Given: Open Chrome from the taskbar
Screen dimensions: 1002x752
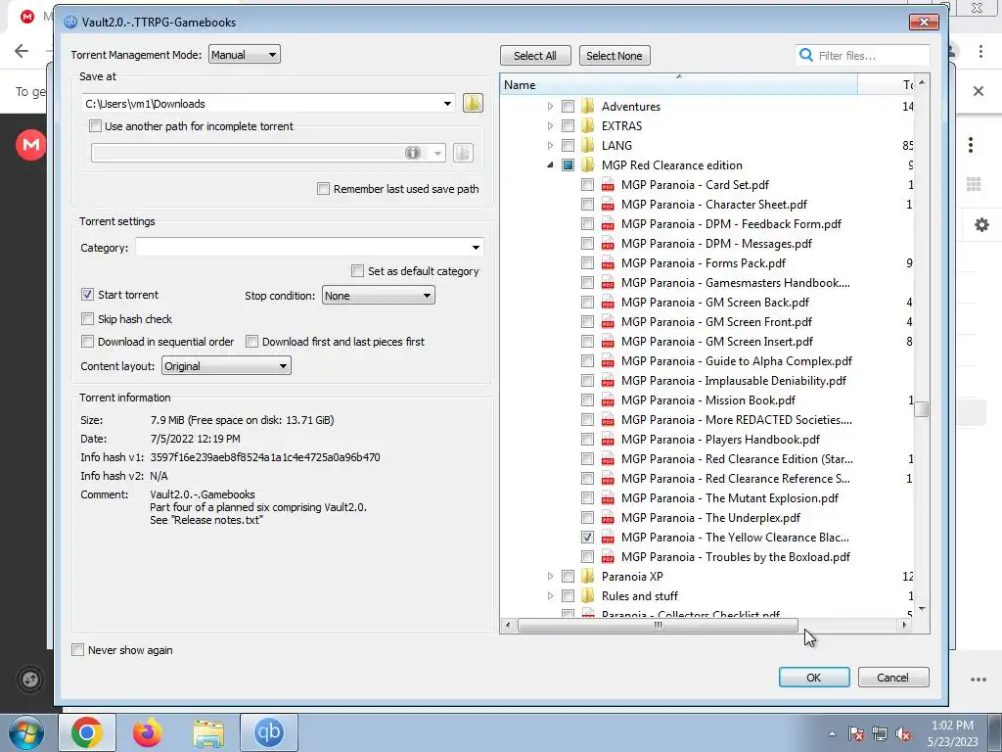Looking at the screenshot, I should tap(87, 732).
